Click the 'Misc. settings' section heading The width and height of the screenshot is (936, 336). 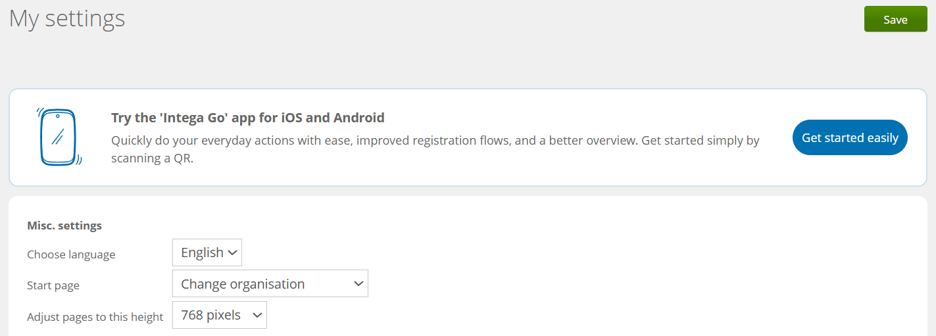(x=64, y=226)
